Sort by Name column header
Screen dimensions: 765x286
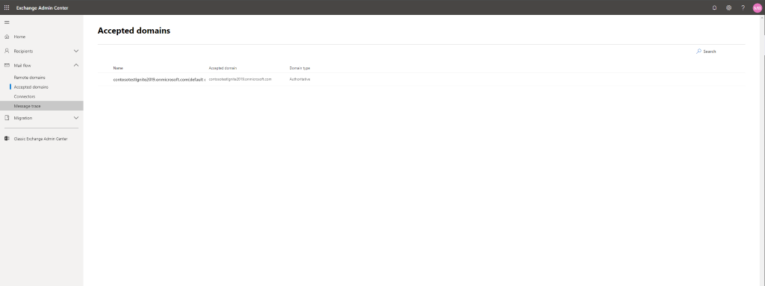coord(118,69)
